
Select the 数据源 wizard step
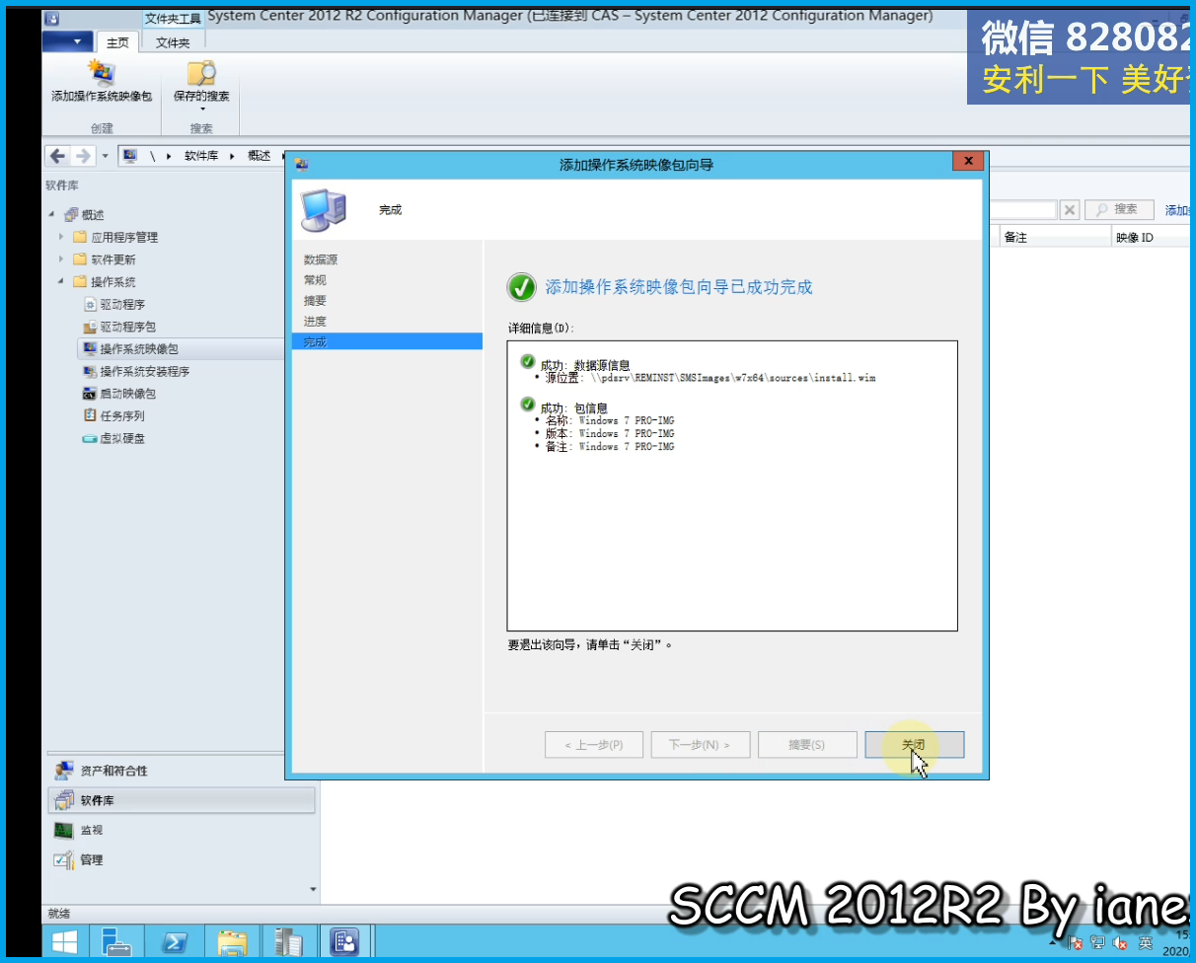coord(320,259)
